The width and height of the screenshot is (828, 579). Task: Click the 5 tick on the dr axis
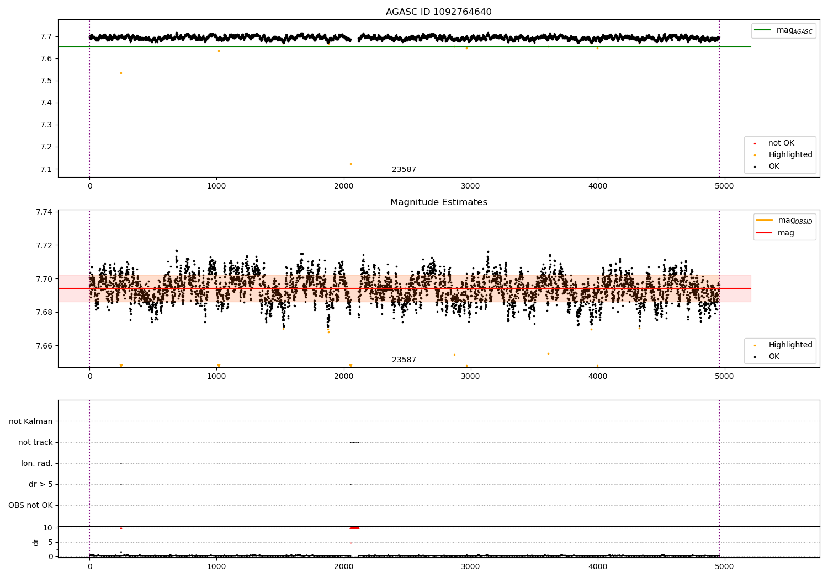click(x=50, y=542)
